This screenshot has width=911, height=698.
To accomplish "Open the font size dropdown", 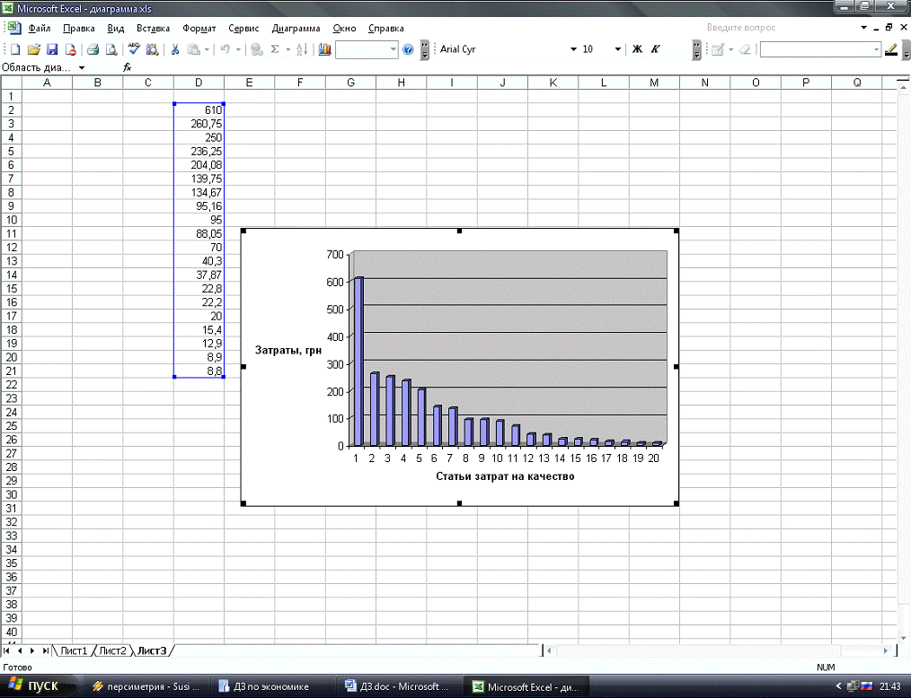I will click(617, 50).
